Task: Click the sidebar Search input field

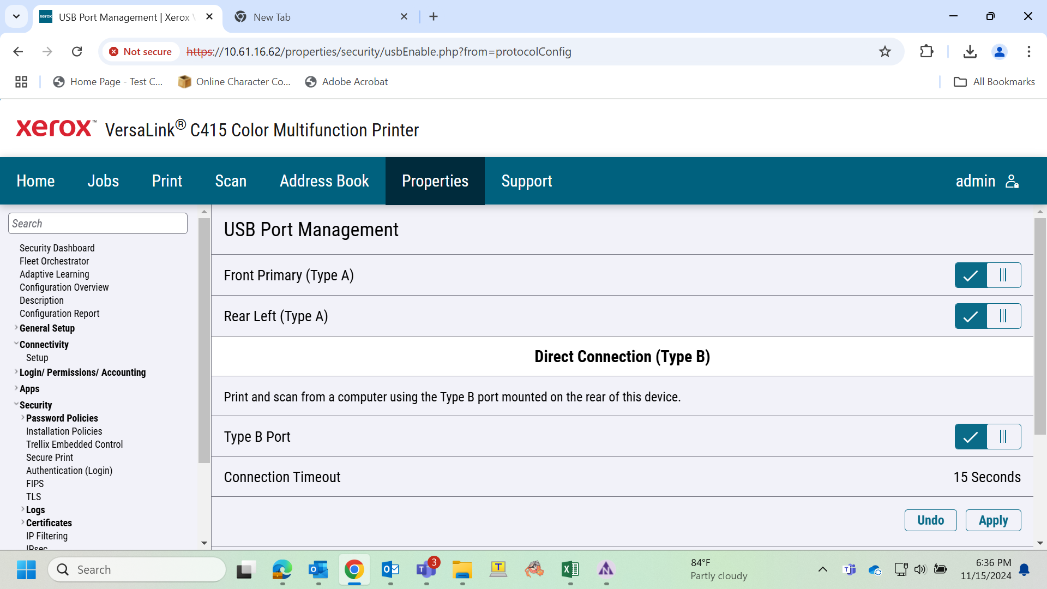Action: click(x=98, y=224)
